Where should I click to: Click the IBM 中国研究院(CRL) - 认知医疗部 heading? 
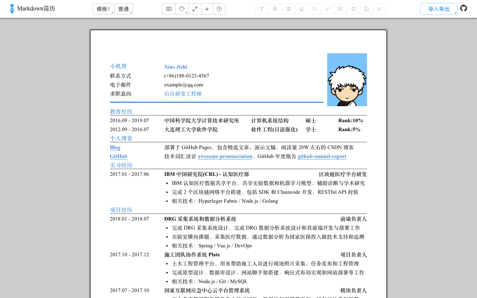(x=206, y=174)
